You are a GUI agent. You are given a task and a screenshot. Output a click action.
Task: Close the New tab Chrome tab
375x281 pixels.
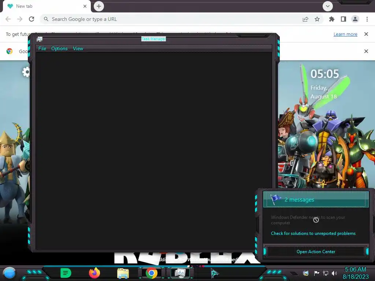coord(85,6)
